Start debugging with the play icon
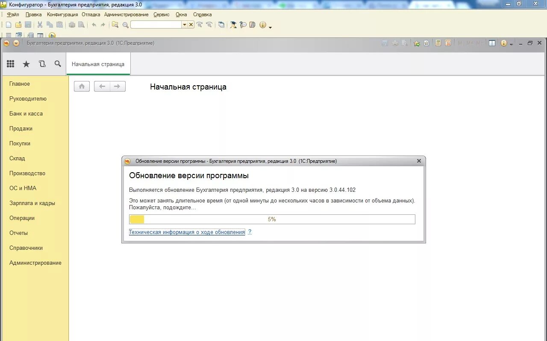The width and height of the screenshot is (547, 341). coord(52,35)
